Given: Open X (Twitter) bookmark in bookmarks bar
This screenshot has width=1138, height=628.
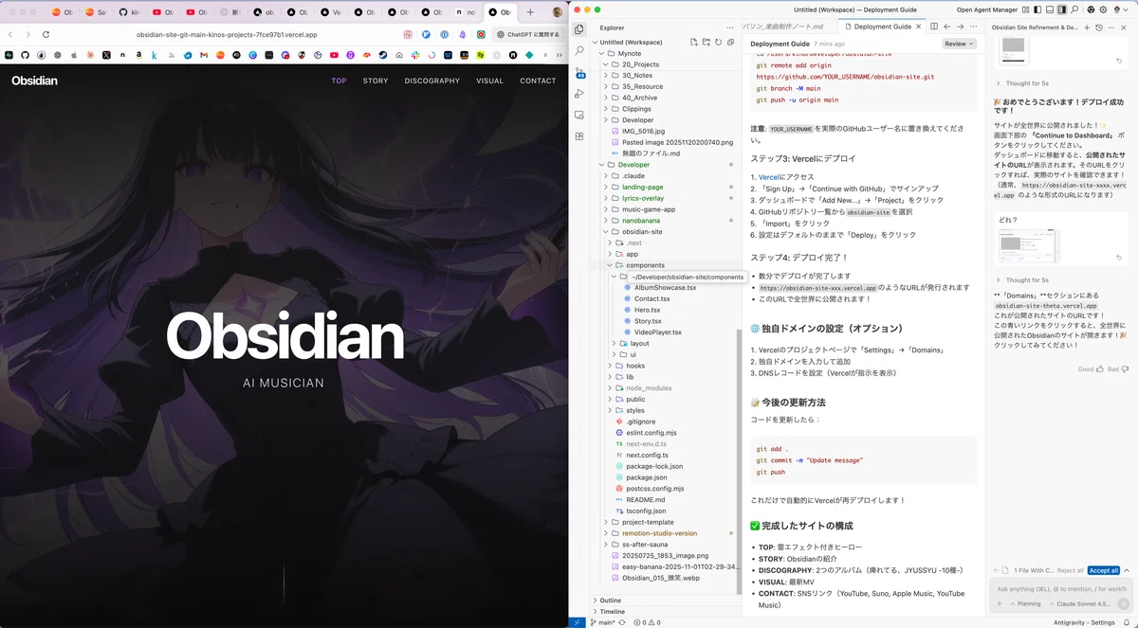Looking at the screenshot, I should [106, 55].
